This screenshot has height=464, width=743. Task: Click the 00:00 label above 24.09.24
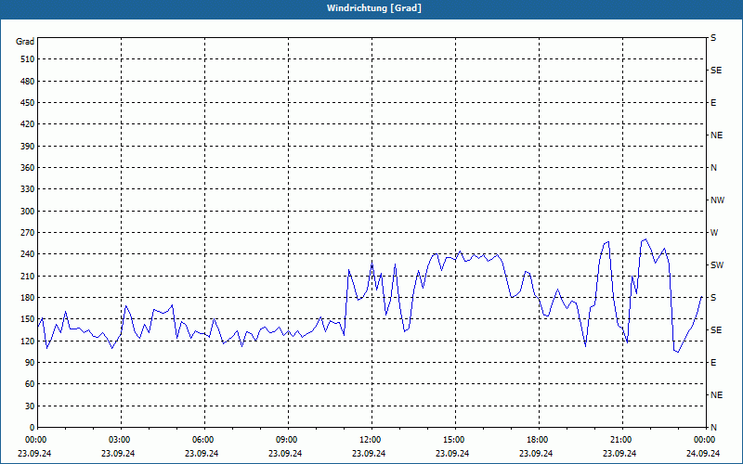pyautogui.click(x=703, y=440)
